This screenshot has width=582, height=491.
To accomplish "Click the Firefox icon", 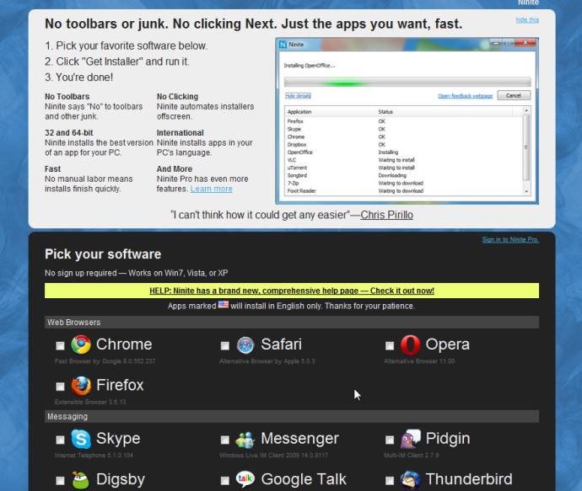I will [81, 386].
